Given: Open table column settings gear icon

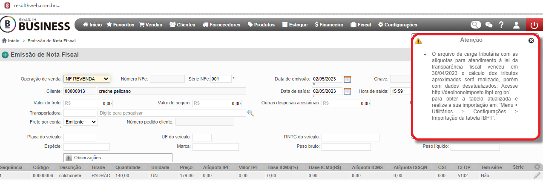Looking at the screenshot, I should point(537,167).
